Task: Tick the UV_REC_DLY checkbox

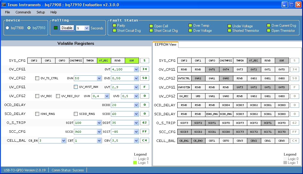Action: pyautogui.click(x=58, y=96)
